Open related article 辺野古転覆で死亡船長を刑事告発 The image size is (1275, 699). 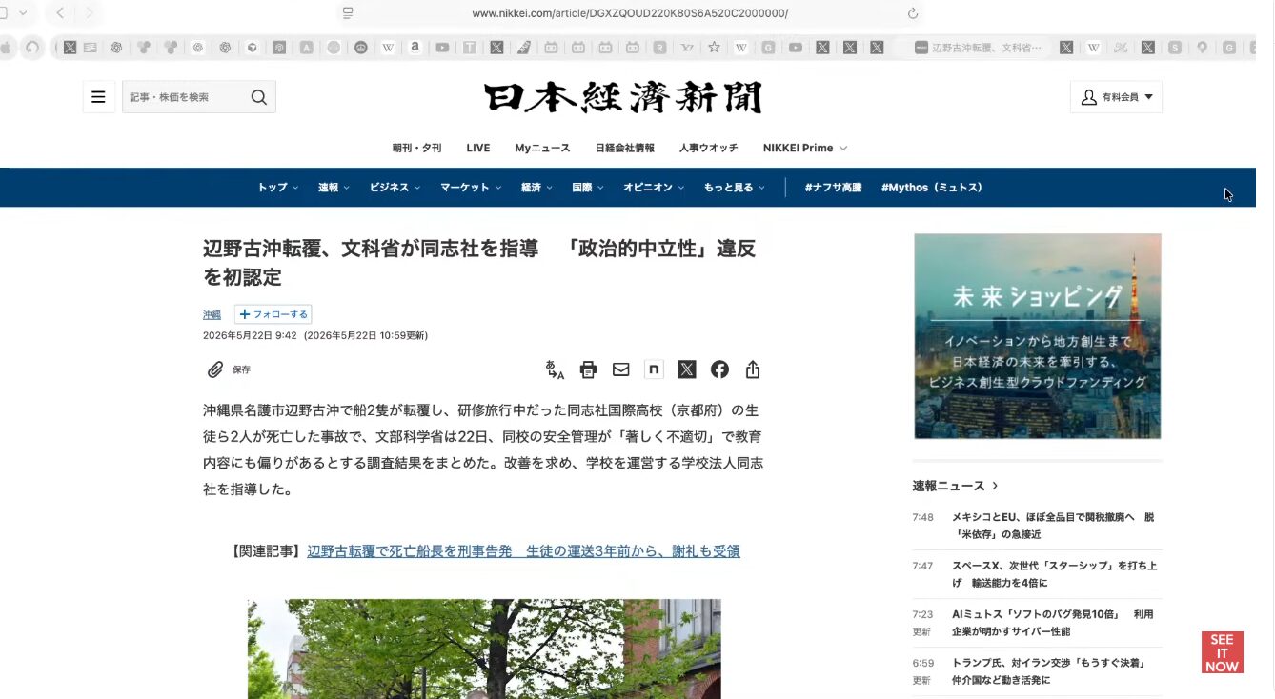tap(523, 551)
